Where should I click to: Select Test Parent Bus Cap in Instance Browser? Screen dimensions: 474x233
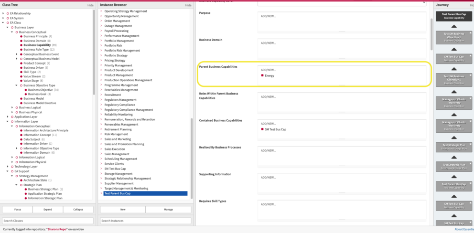point(145,193)
